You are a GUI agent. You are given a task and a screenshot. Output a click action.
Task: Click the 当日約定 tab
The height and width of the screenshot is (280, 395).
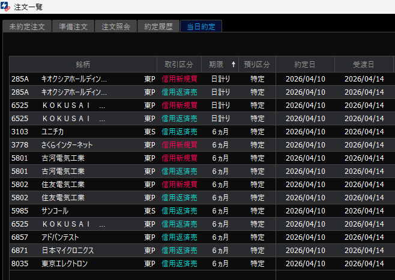(201, 27)
